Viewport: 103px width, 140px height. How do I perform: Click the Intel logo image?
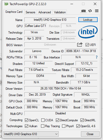[88, 32]
